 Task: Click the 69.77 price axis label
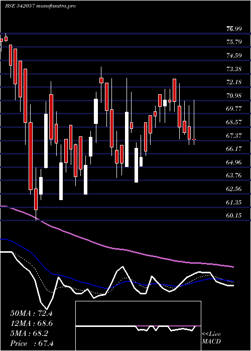[234, 109]
